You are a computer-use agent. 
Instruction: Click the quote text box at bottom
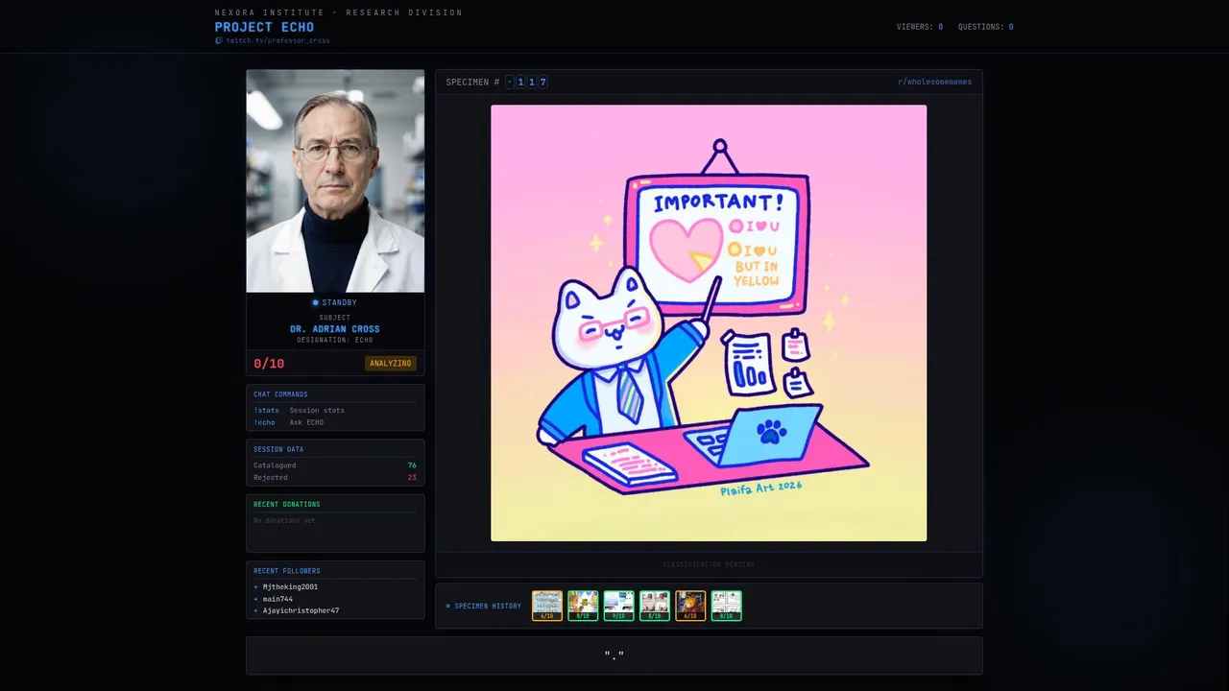click(x=614, y=655)
